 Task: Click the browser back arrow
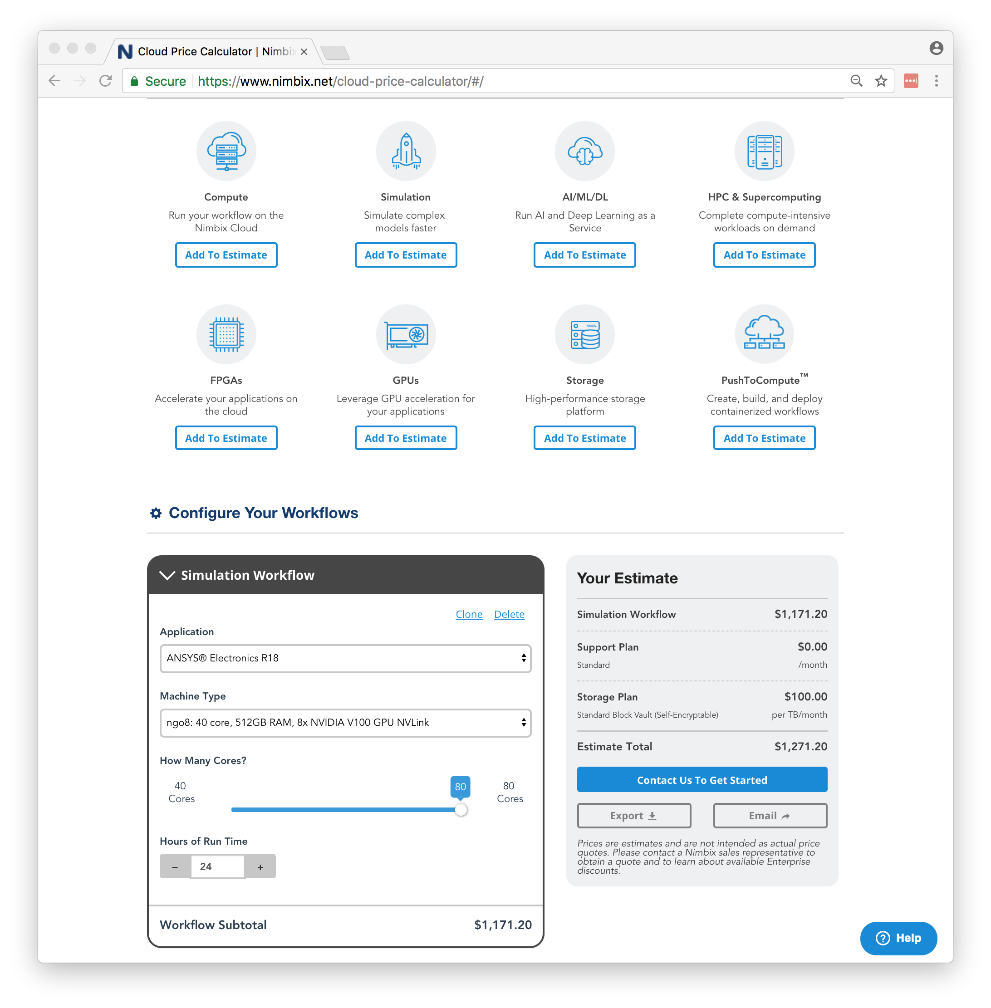tap(54, 81)
